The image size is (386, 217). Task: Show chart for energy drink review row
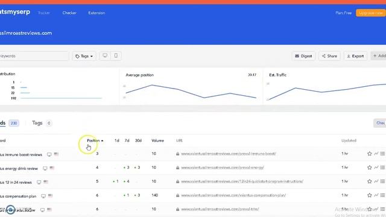coord(376,168)
